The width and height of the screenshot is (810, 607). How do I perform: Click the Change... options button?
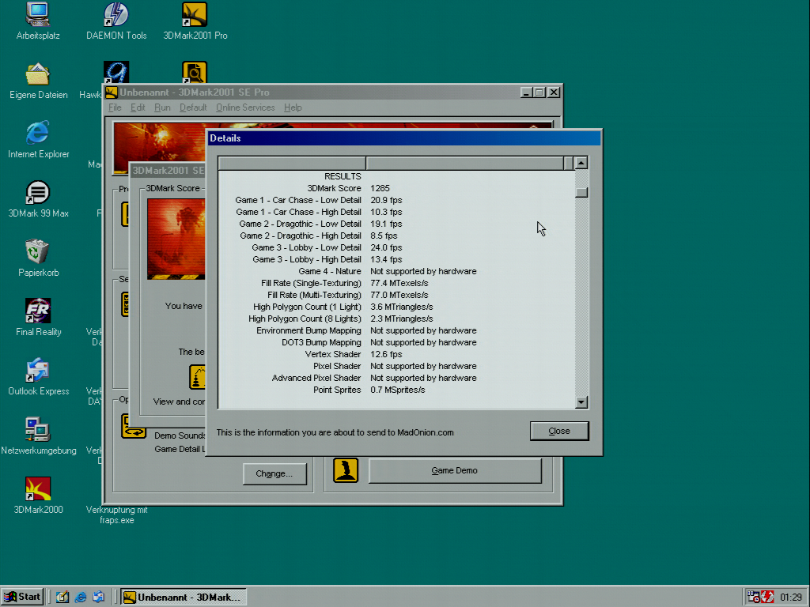274,474
